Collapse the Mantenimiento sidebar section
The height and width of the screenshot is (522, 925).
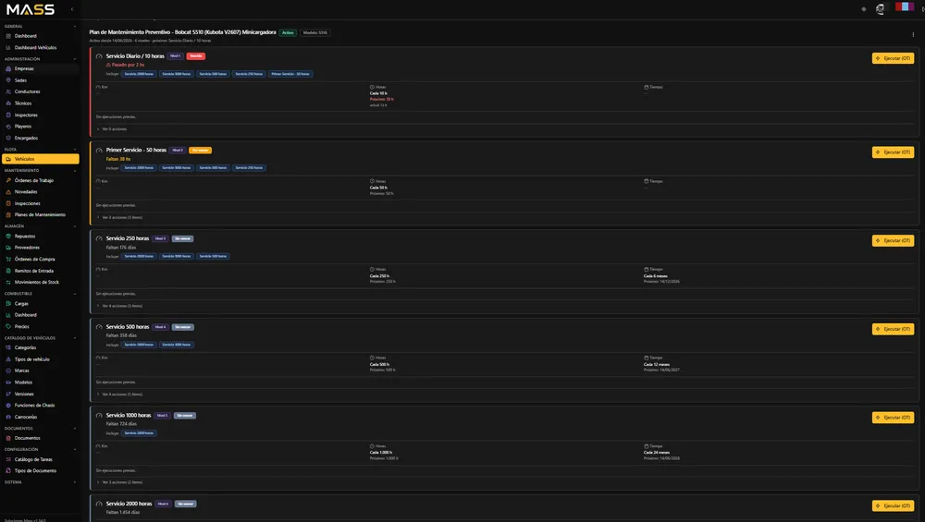click(74, 170)
